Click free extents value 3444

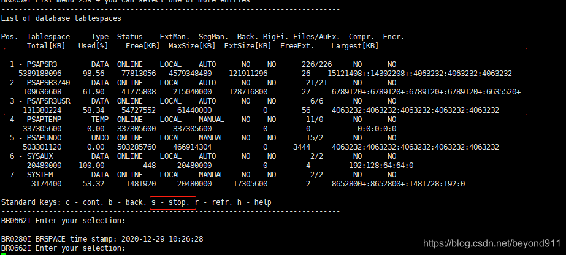pos(302,147)
